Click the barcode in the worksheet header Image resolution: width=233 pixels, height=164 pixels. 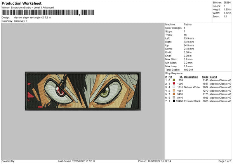click(48, 12)
